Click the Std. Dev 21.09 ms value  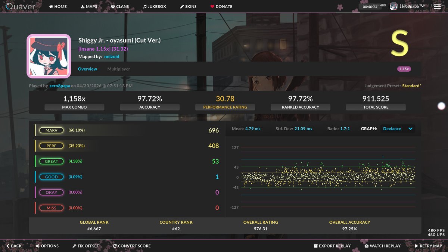(304, 129)
